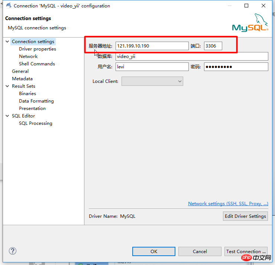Select Connection settings in the tree
This screenshot has width=275, height=265.
point(33,42)
